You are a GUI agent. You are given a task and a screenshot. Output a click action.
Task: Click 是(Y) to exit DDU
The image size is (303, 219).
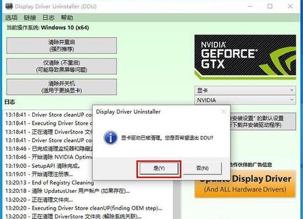click(x=159, y=168)
